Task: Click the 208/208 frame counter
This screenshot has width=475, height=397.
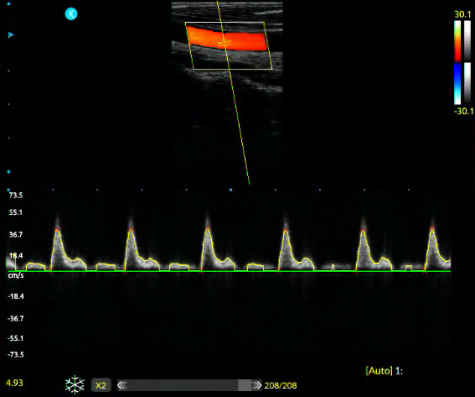Action: (x=281, y=386)
